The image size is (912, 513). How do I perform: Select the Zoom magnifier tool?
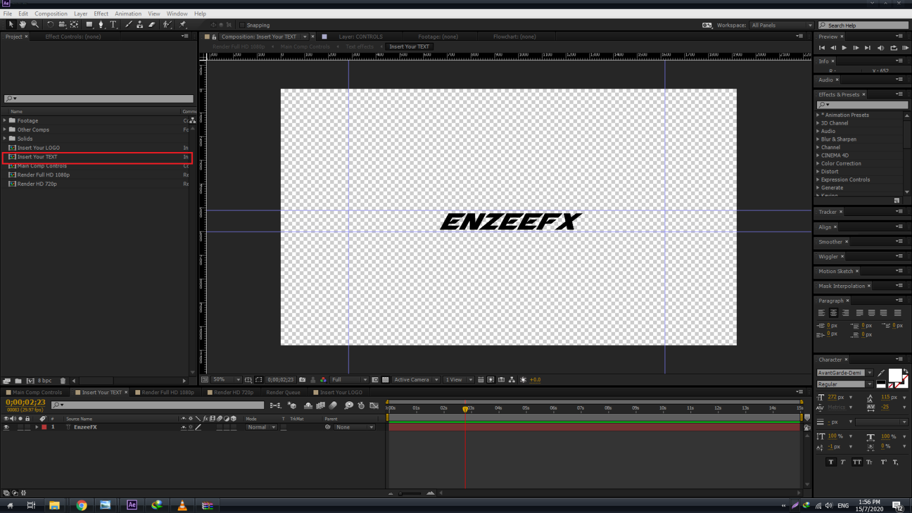click(35, 24)
